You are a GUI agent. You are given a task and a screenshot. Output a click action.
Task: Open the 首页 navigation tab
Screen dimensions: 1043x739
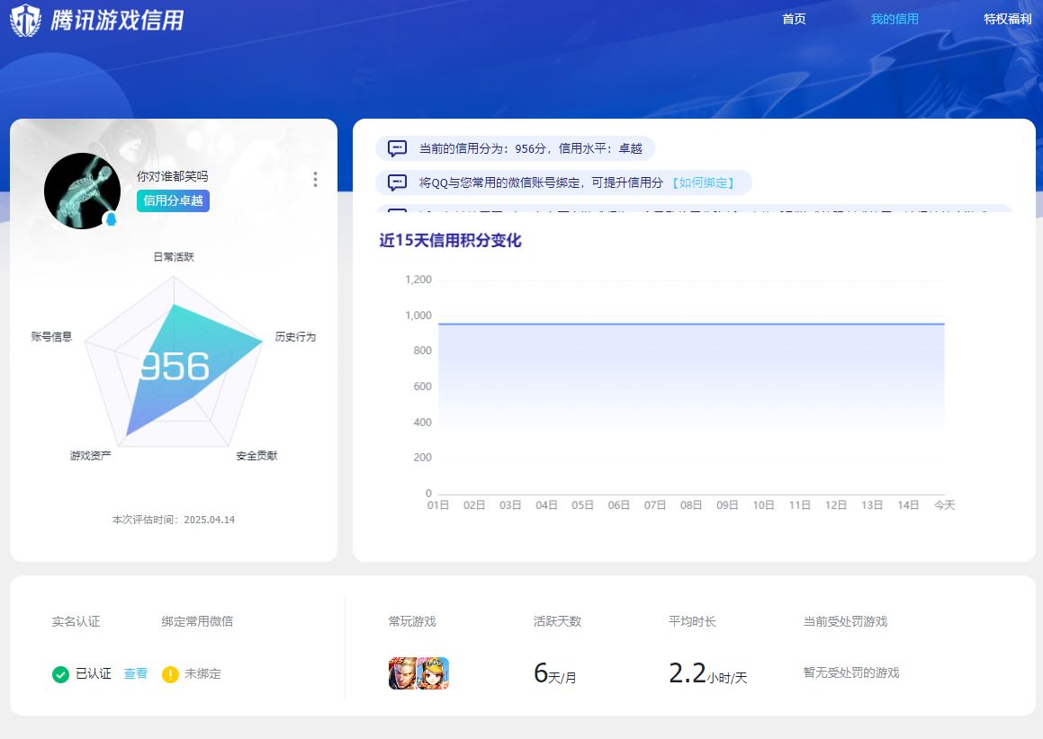point(794,19)
